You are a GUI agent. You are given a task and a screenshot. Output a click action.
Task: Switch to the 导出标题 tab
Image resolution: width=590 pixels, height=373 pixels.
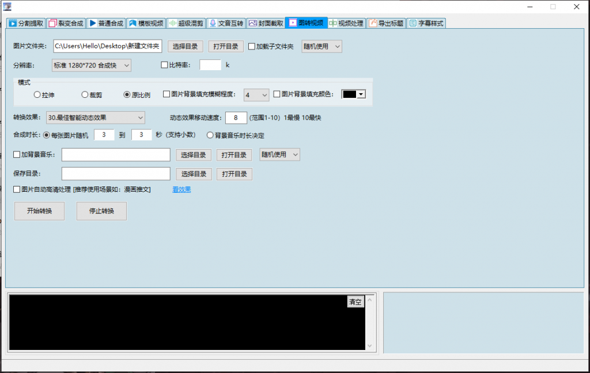385,24
